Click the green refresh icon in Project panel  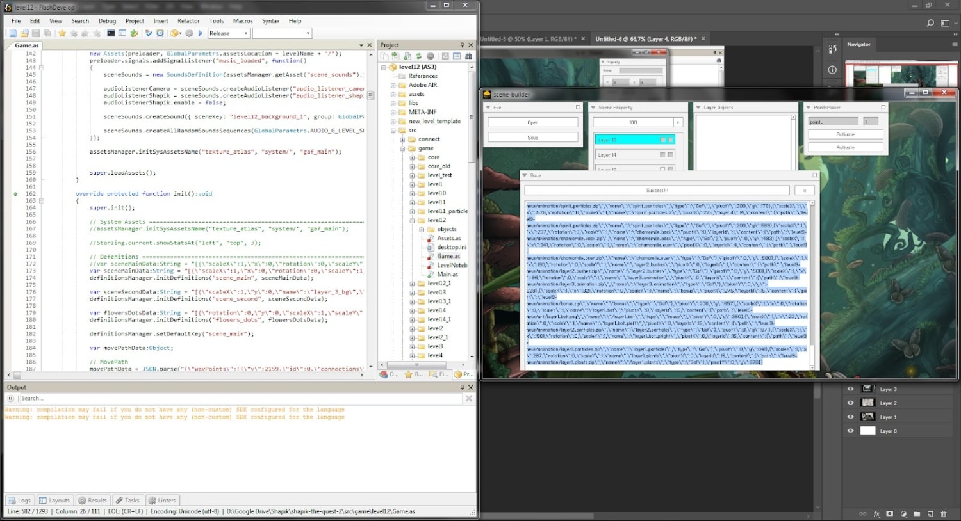[x=418, y=56]
